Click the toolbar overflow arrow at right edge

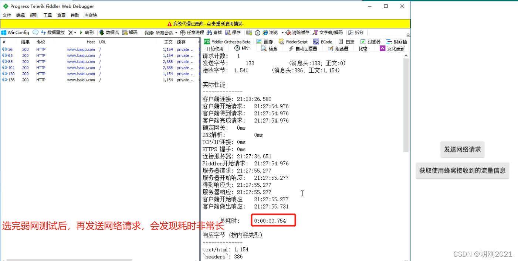click(x=408, y=35)
